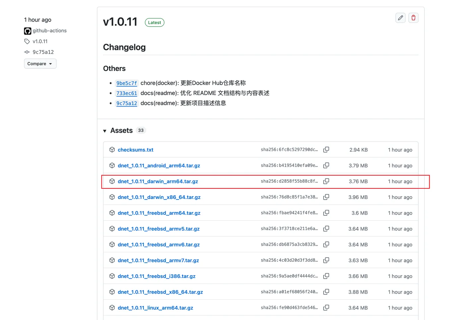
Task: Click the github-actions avatar icon
Action: click(x=28, y=31)
